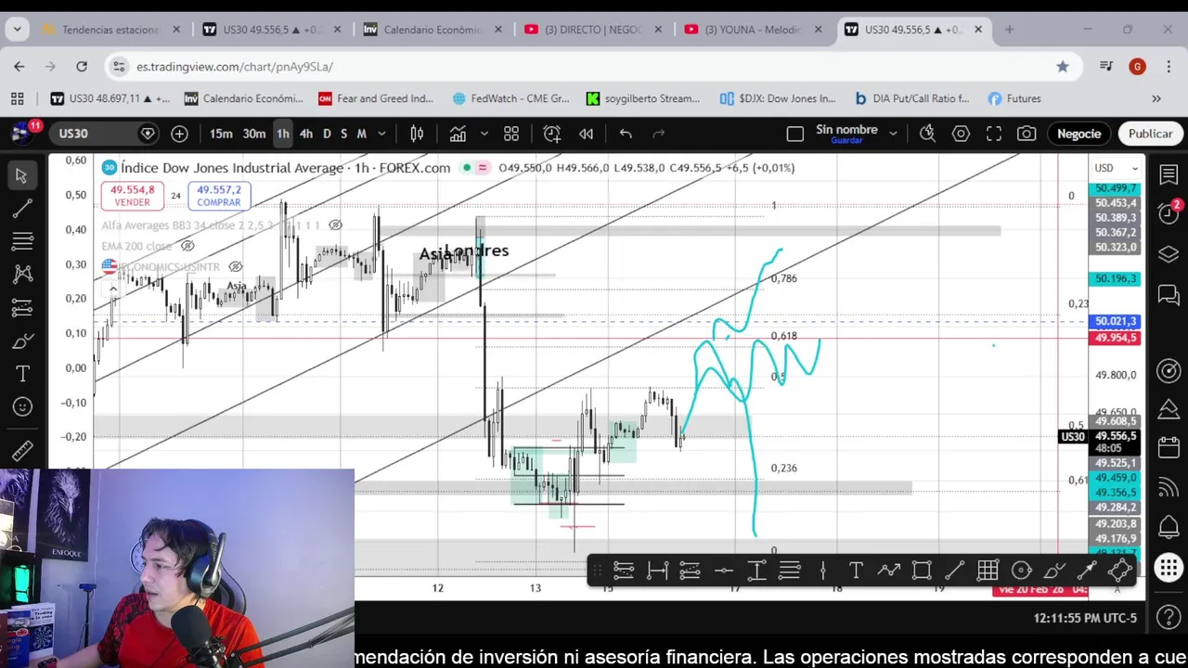
Task: Open the watchlist panel in right sidebar
Action: [x=1169, y=173]
